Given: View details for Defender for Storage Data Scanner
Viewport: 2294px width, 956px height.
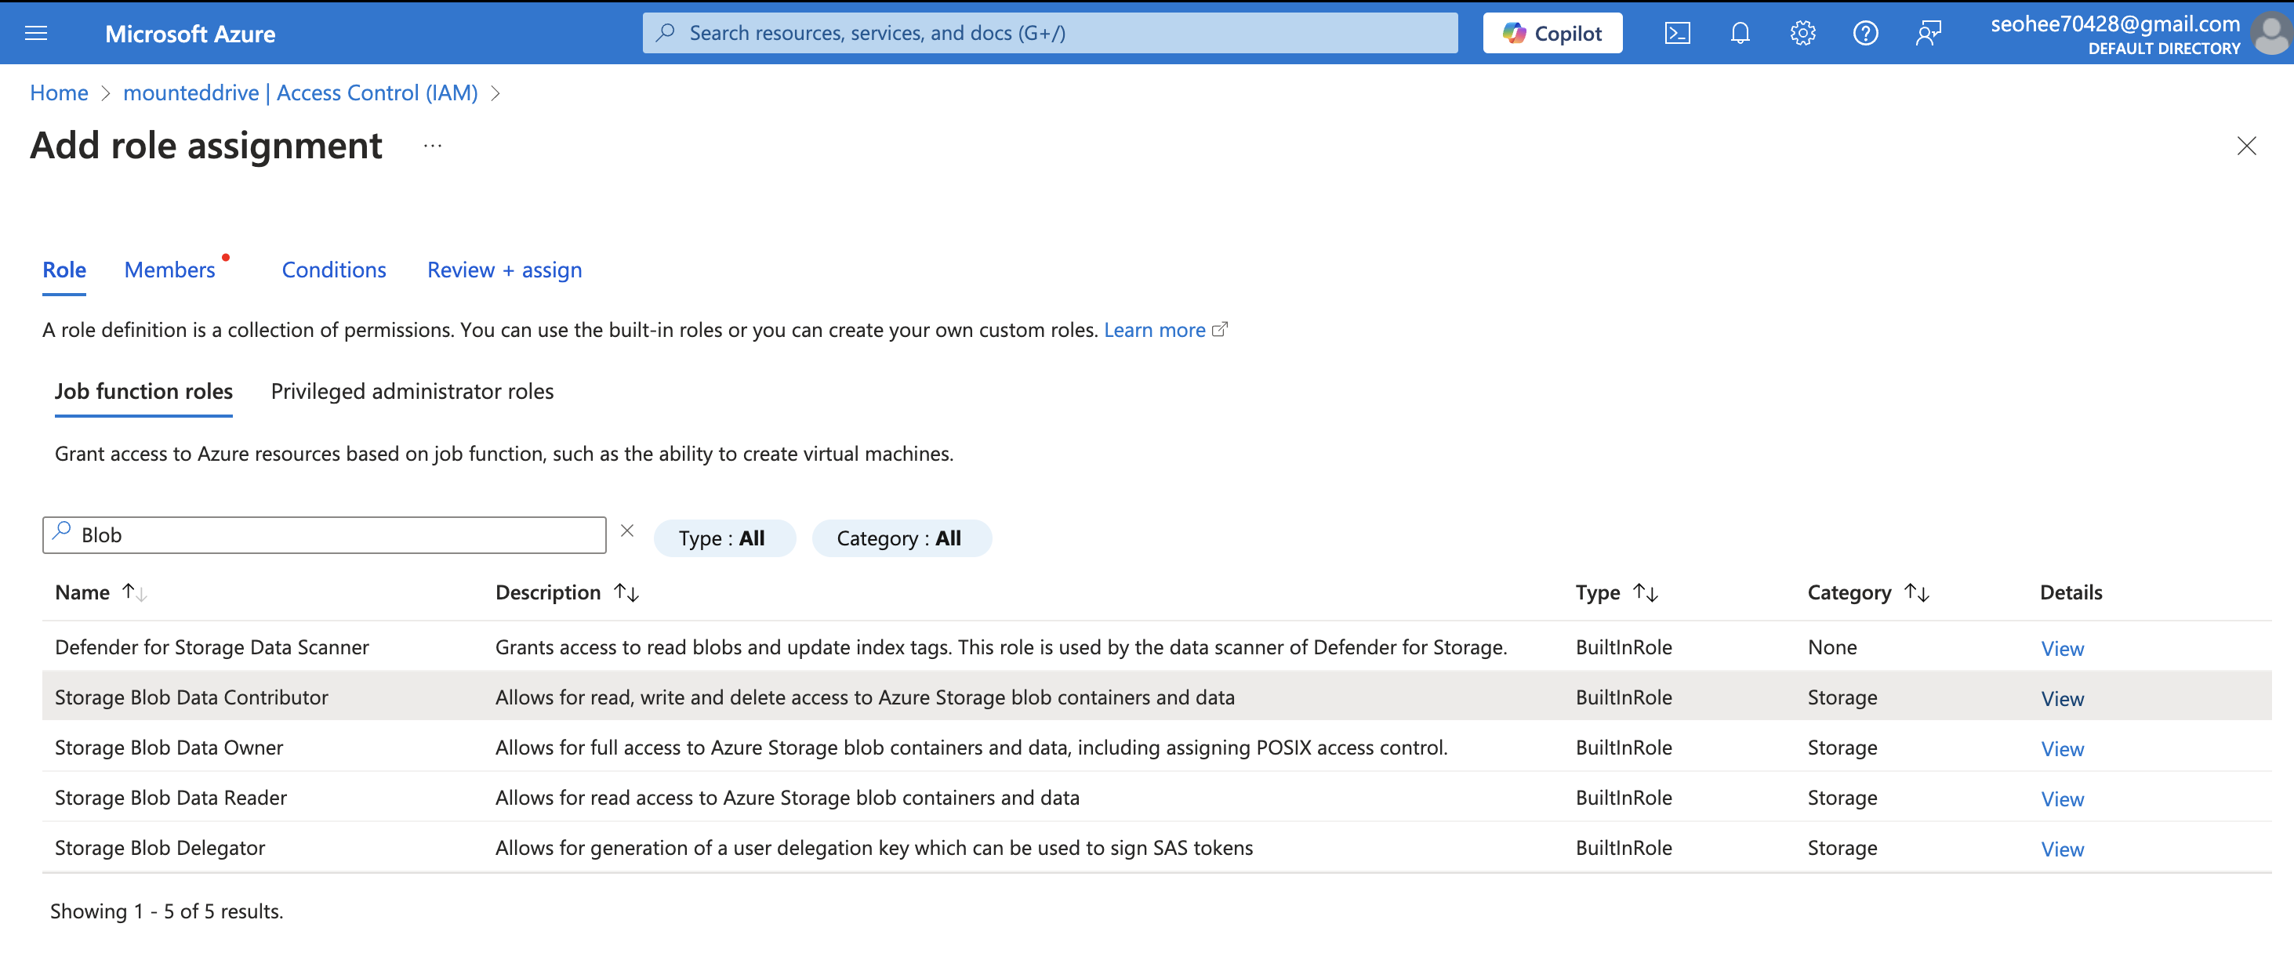Looking at the screenshot, I should [x=2063, y=649].
